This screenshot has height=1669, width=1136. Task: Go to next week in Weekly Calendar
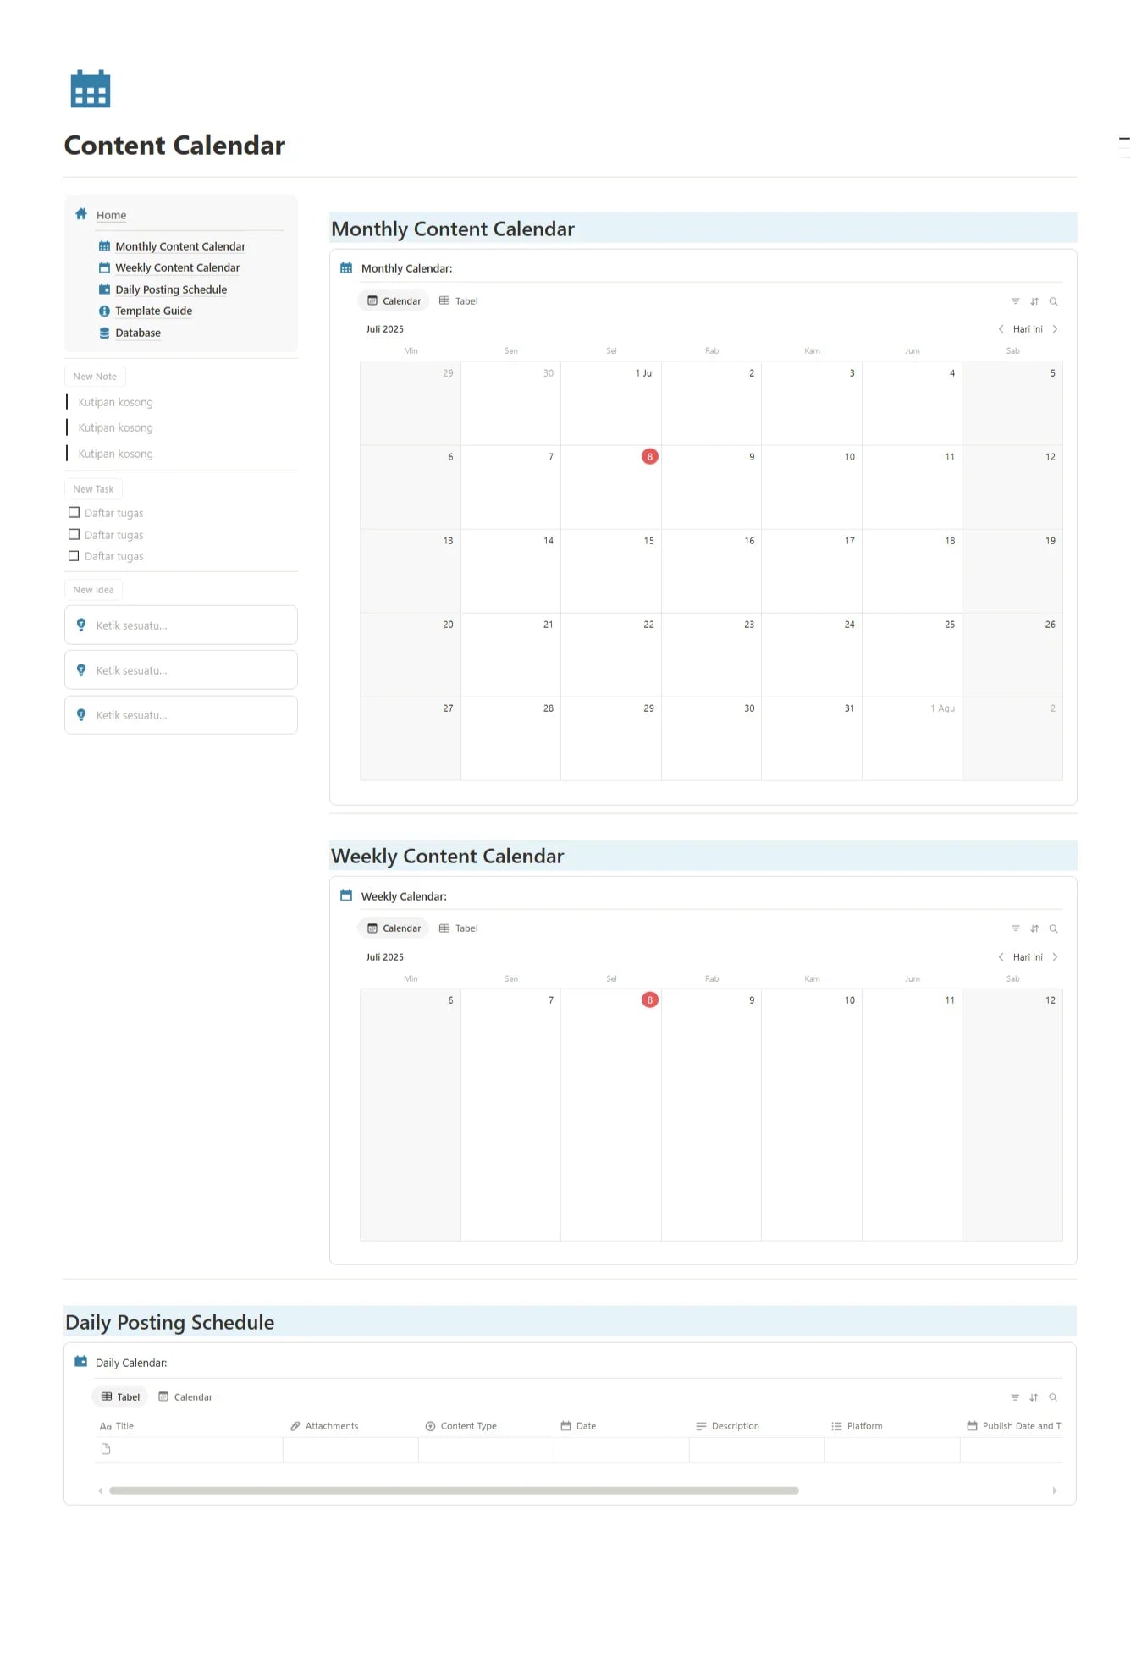pos(1055,957)
